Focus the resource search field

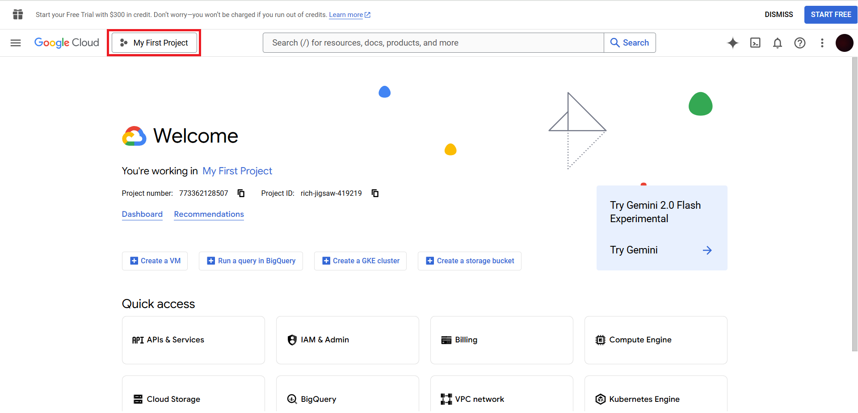[x=433, y=43]
